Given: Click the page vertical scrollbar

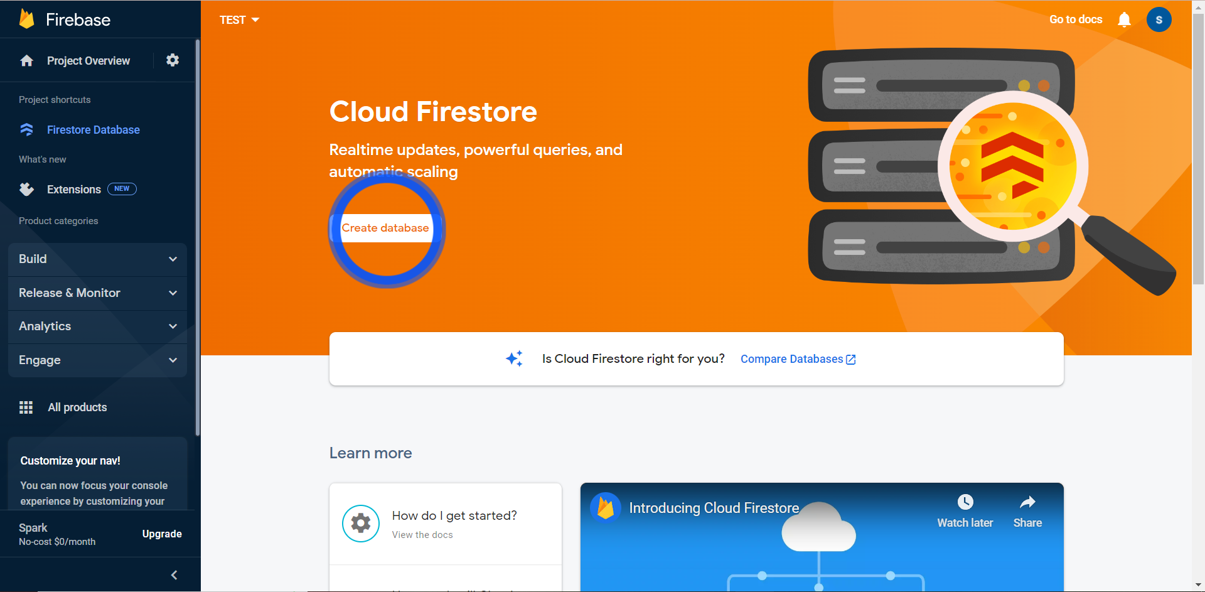Looking at the screenshot, I should coord(1198,151).
